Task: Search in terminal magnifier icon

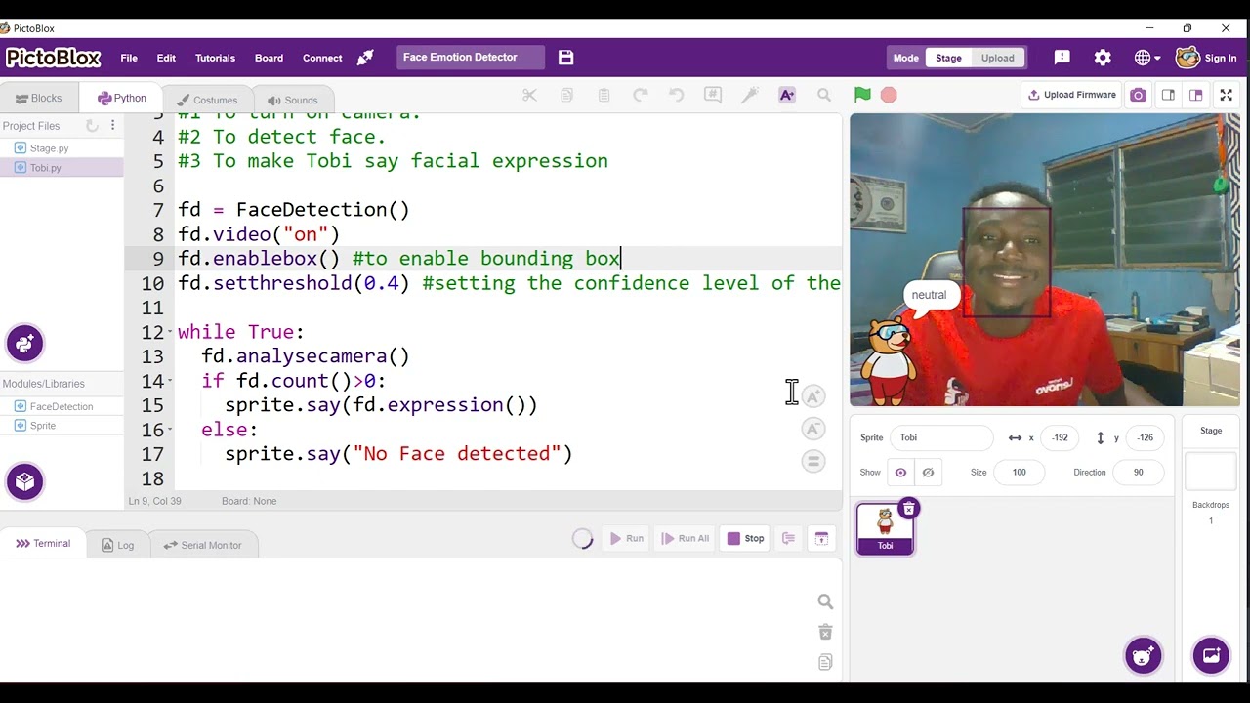Action: 825,602
